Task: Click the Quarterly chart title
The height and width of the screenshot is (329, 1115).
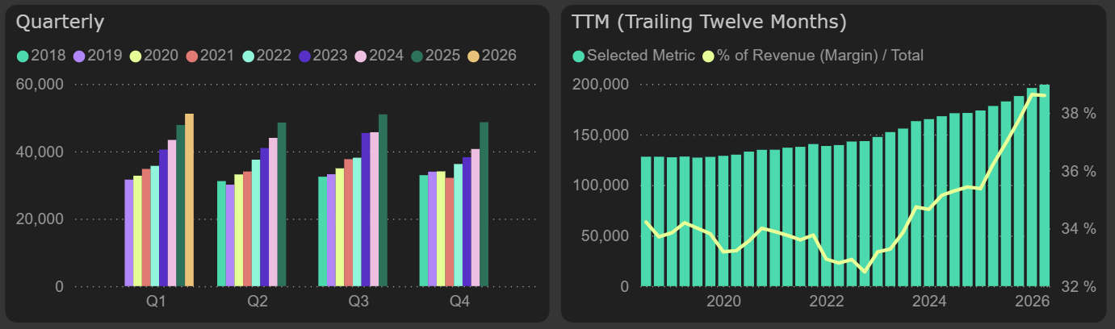Action: pyautogui.click(x=61, y=23)
